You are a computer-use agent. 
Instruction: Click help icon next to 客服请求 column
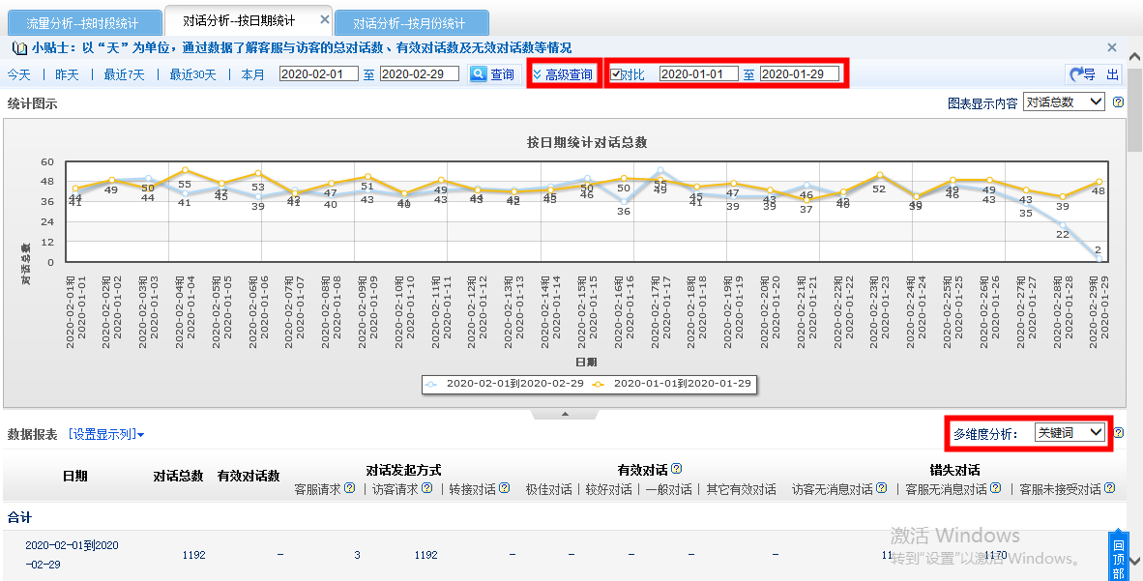[350, 489]
